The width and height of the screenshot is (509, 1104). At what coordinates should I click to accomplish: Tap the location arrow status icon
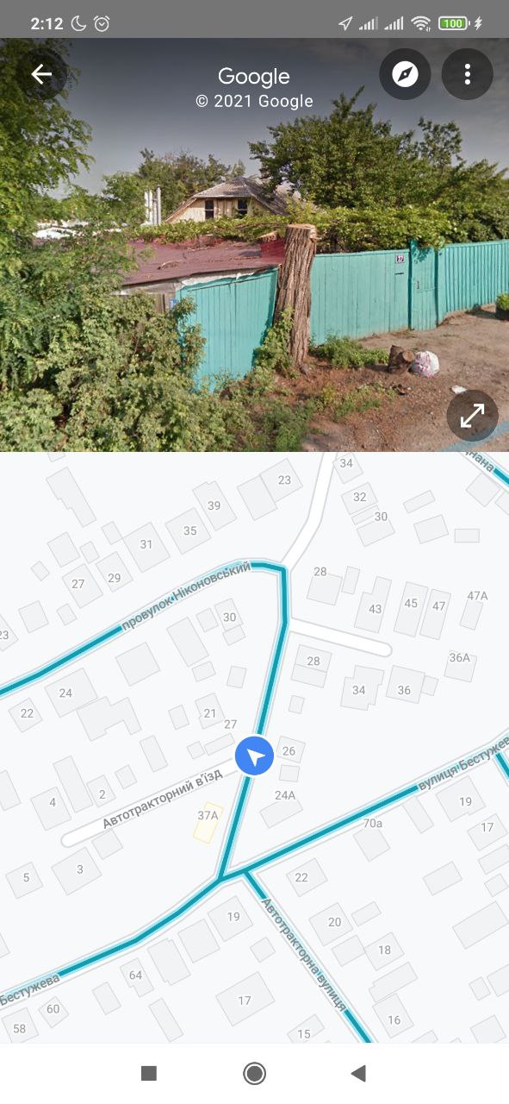point(345,23)
